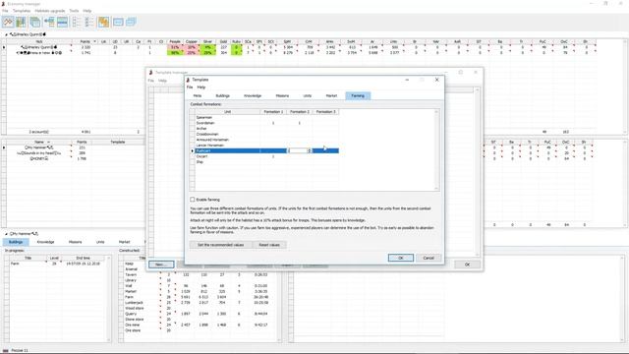Select bottom panel Knowledge tab
The height and width of the screenshot is (354, 629).
tap(45, 242)
